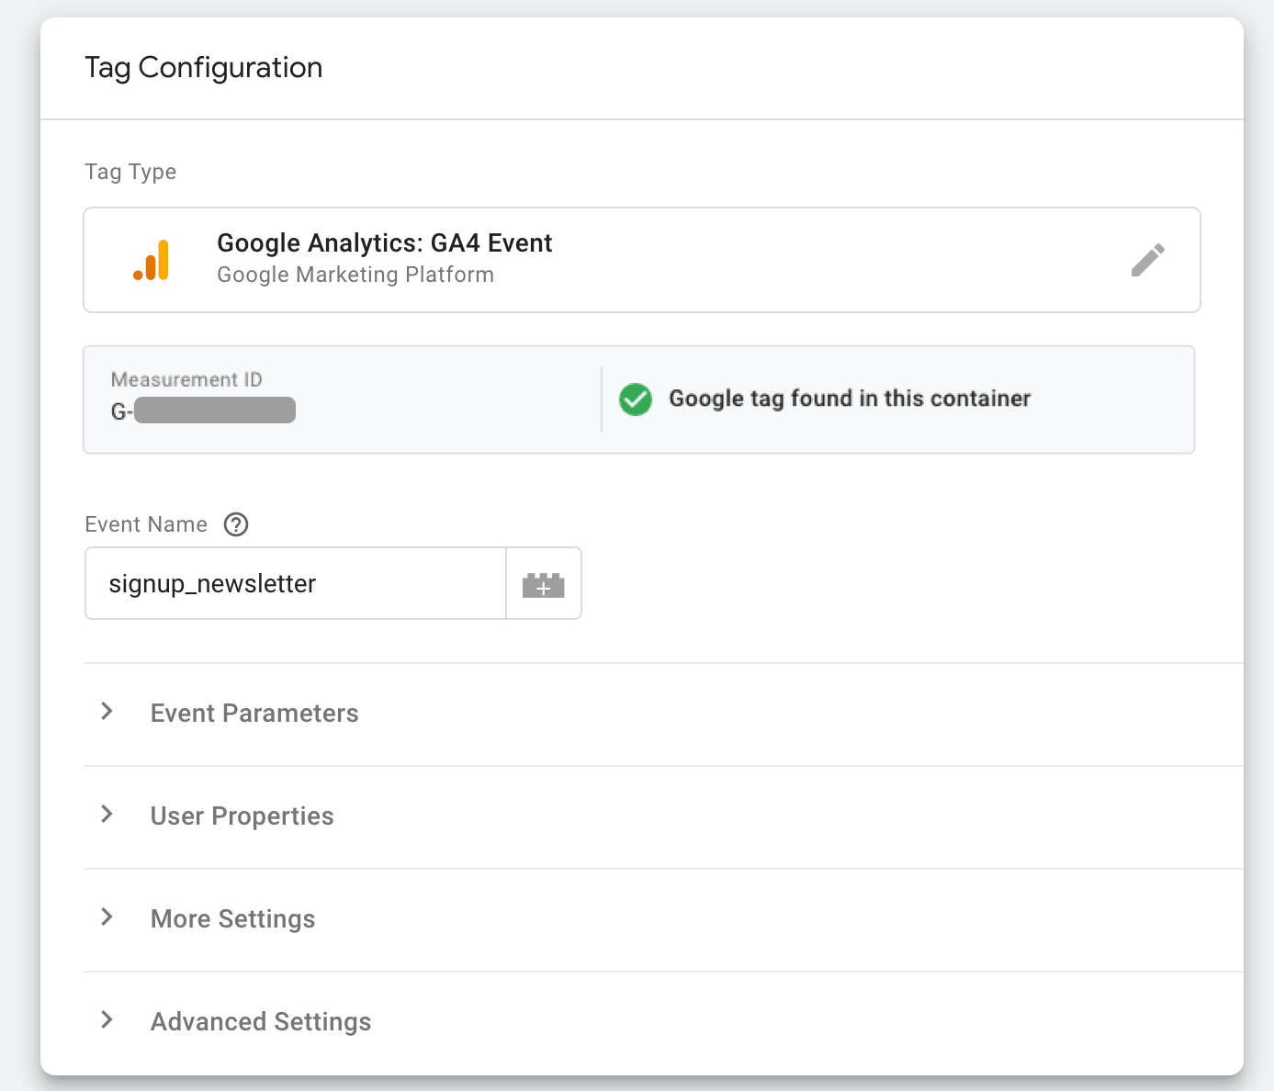Open the variable picker next to Event Name
The width and height of the screenshot is (1274, 1091).
coord(543,584)
